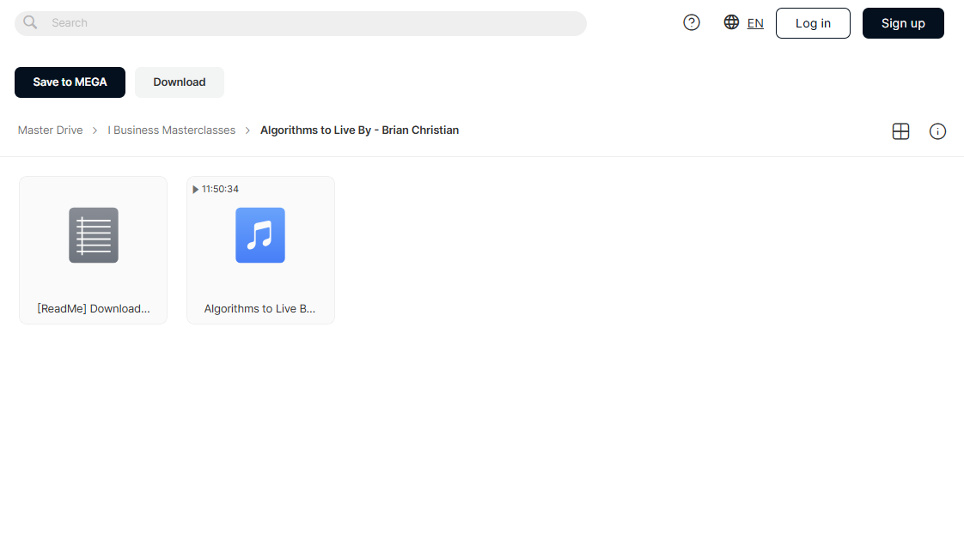Select Algorithms to Live By breadcrumb title
This screenshot has width=964, height=546.
tap(360, 130)
